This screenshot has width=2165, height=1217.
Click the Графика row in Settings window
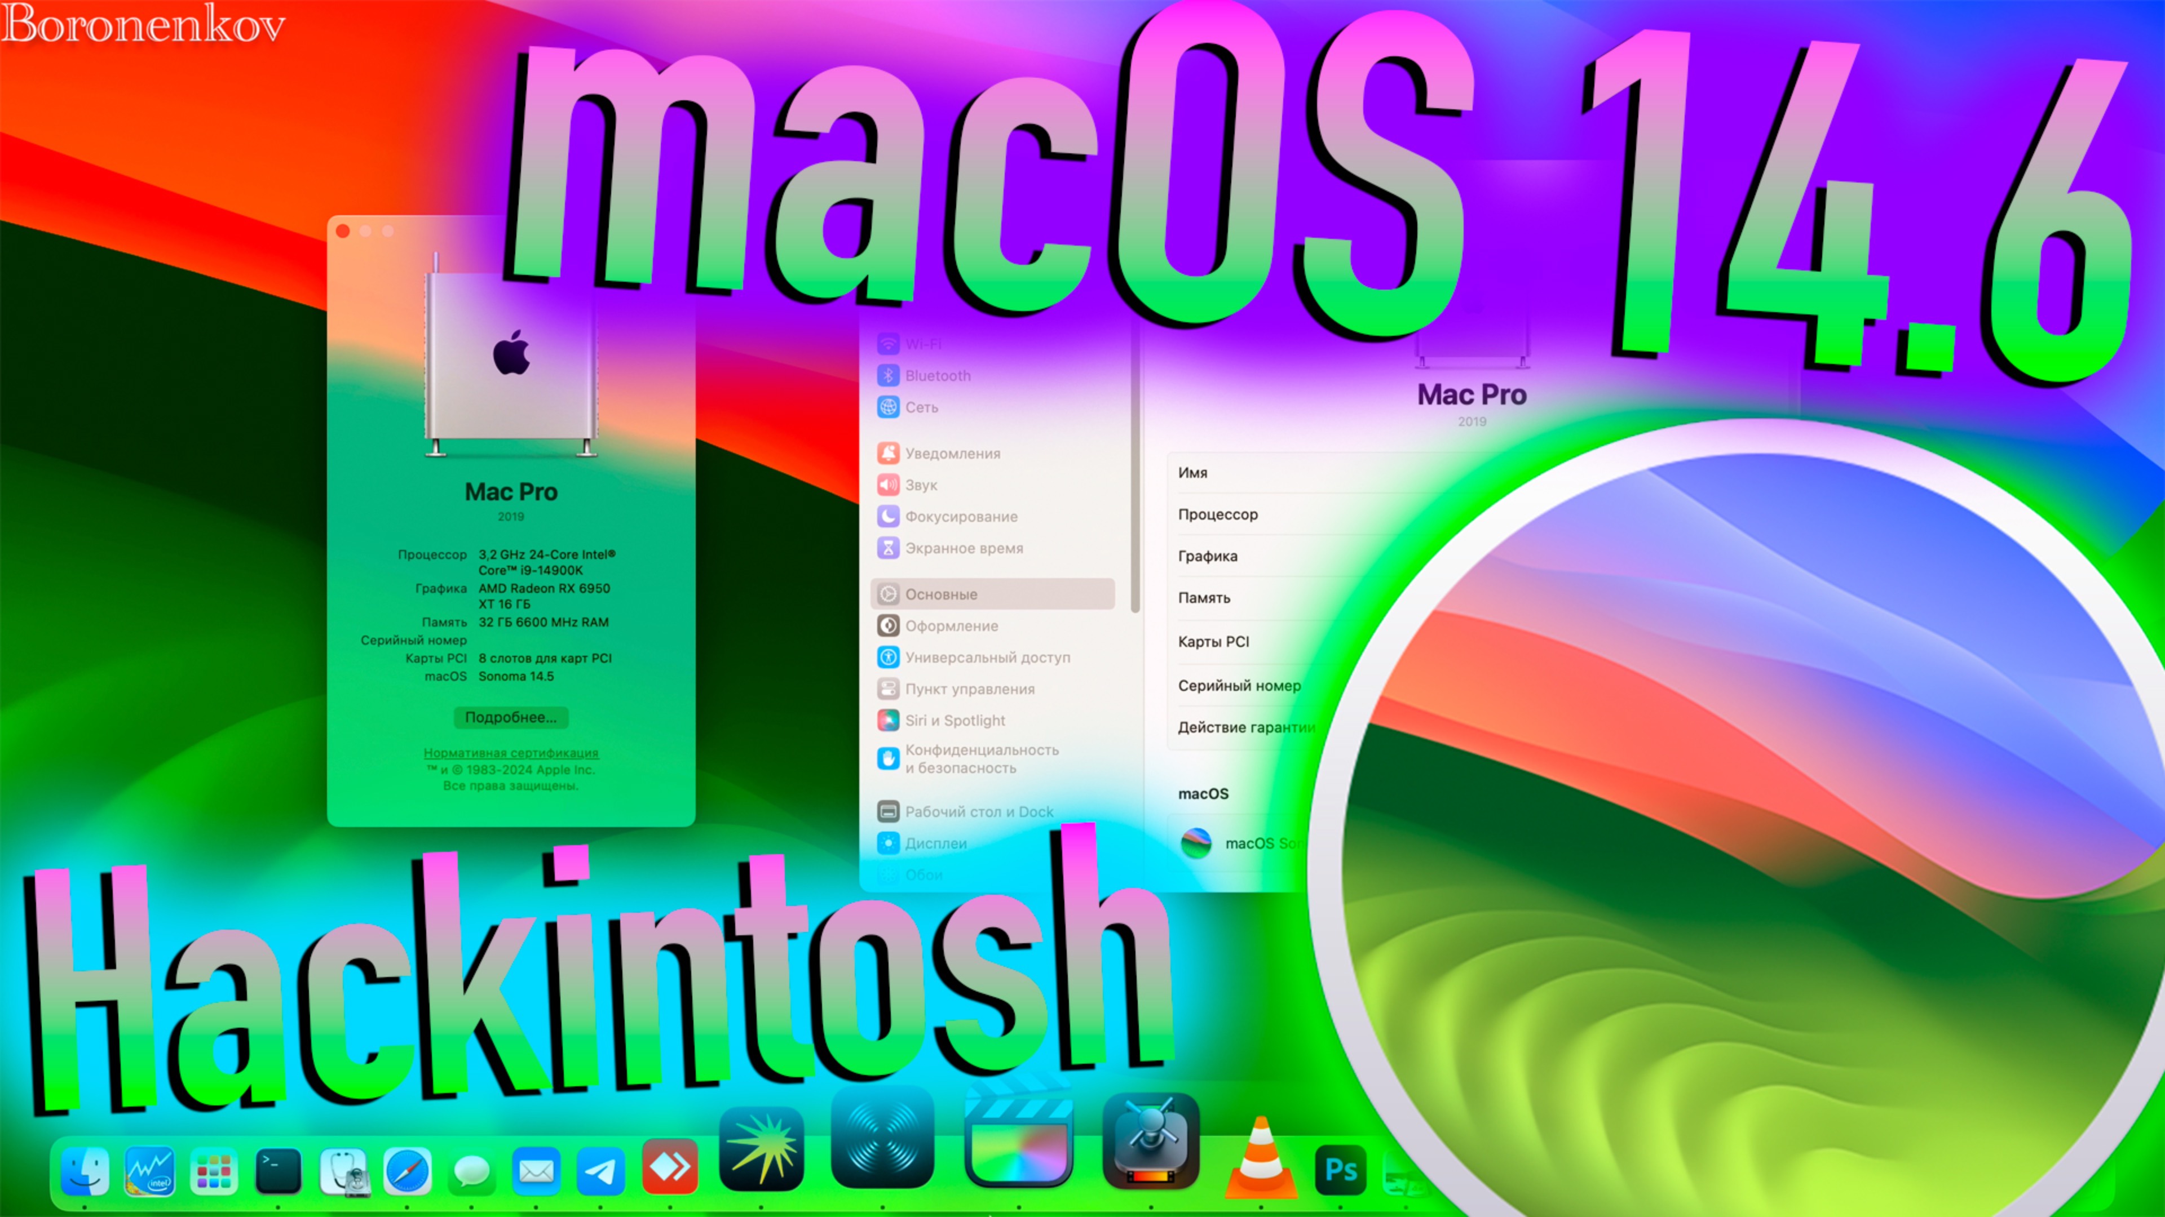pos(1261,556)
